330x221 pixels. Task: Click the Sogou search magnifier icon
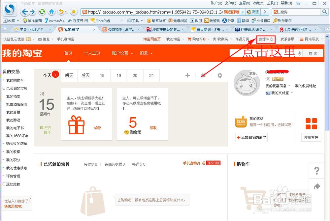[x=324, y=12]
